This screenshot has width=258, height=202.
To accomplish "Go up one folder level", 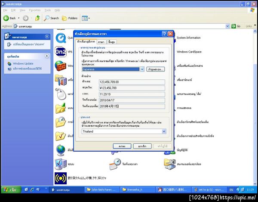I will [37, 18].
